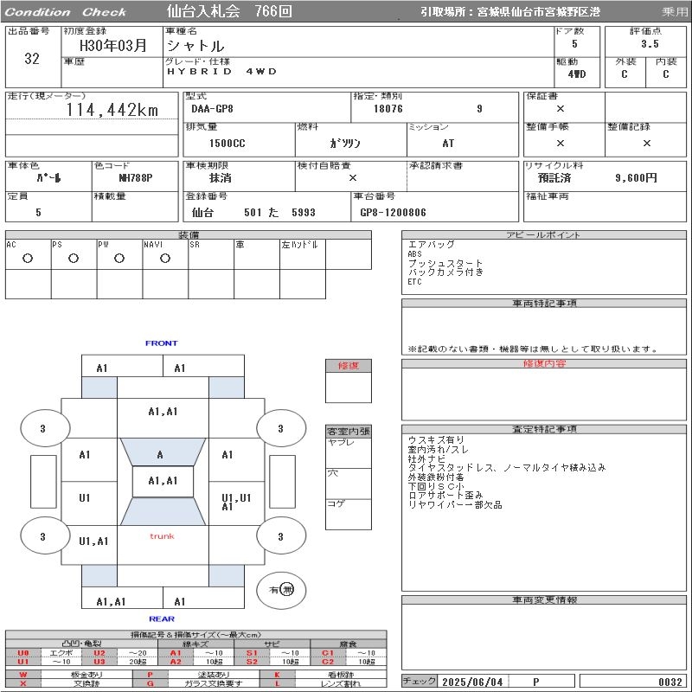The width and height of the screenshot is (692, 692).
Task: Click the Condition Check header title
Action: point(67,12)
